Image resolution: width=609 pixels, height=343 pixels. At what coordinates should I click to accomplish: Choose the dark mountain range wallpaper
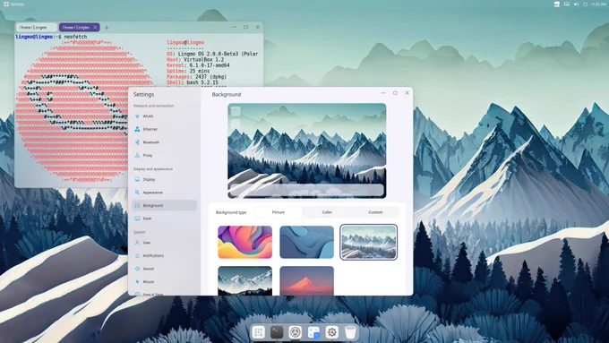point(244,281)
